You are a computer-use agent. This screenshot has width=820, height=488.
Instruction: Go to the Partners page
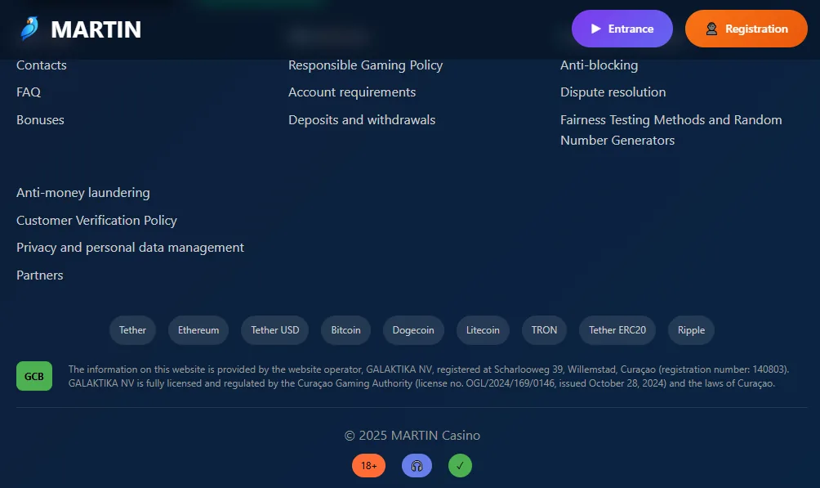click(40, 275)
